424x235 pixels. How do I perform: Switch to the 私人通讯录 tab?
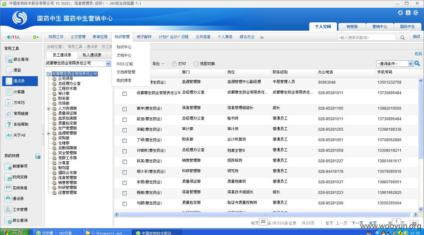pos(92,55)
